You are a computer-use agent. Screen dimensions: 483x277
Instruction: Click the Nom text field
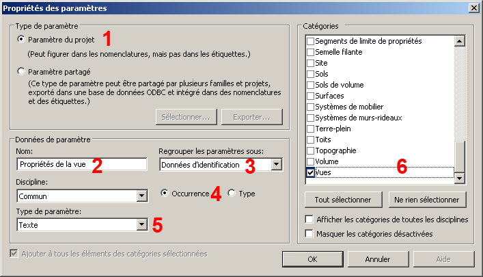pos(81,164)
